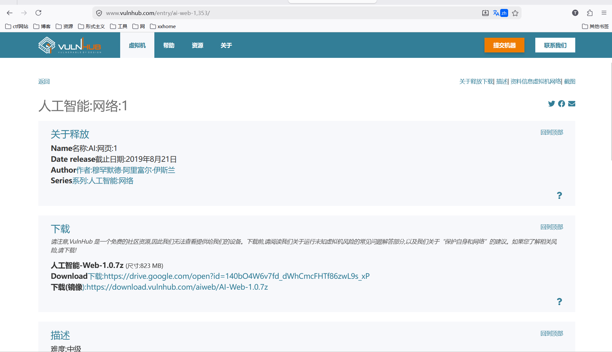
Task: Share on Facebook via its icon
Action: coord(562,104)
